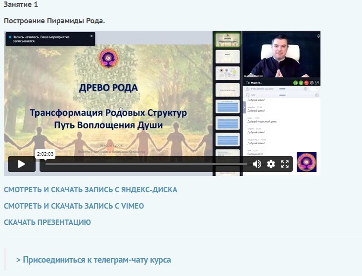362x276 pixels.
Task: Close the recording started notification
Action: click(x=91, y=36)
